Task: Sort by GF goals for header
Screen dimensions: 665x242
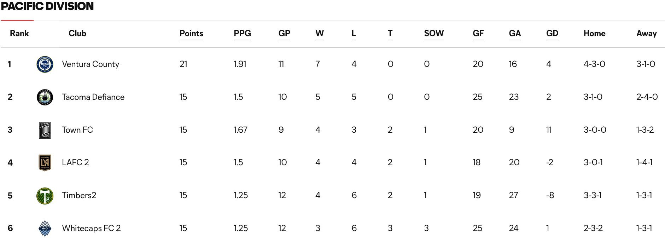Action: click(478, 33)
